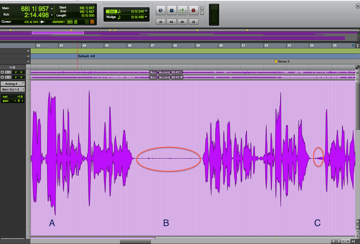Click the Fast Forward transport button
360x244 pixels.
point(183,22)
